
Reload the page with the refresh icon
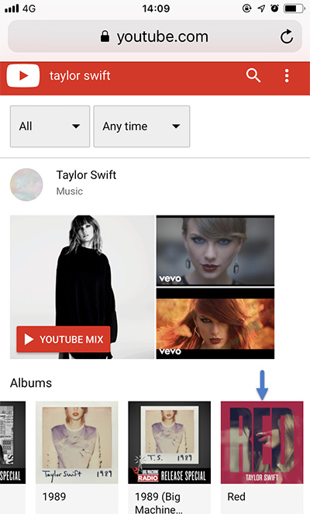[287, 36]
